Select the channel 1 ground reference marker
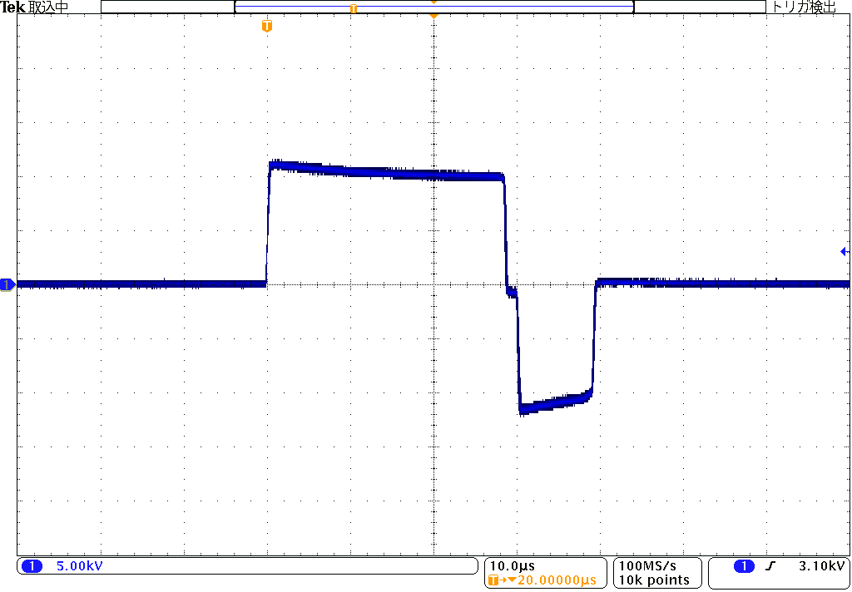The image size is (852, 592). 7,285
